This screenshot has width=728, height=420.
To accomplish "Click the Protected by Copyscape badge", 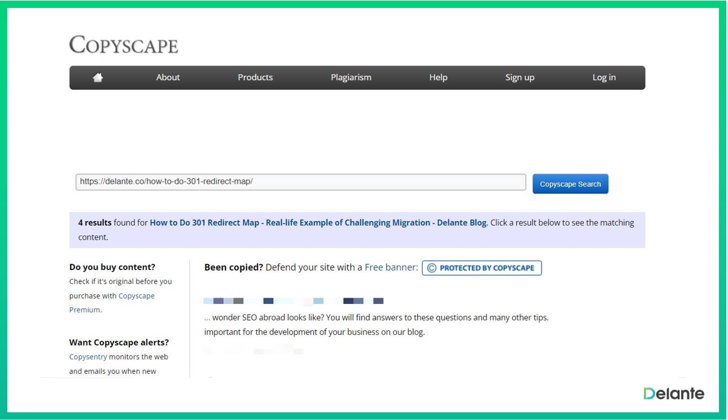I will click(481, 268).
